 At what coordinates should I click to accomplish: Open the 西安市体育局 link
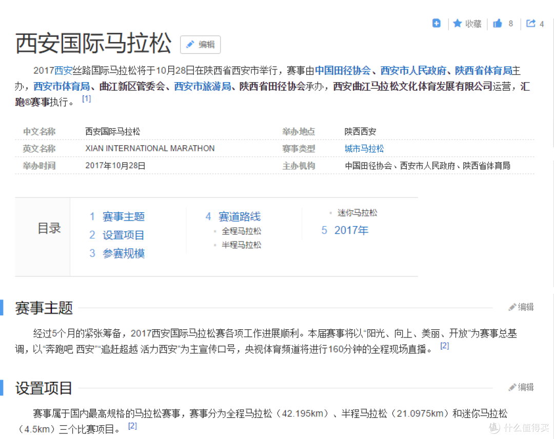(x=62, y=86)
